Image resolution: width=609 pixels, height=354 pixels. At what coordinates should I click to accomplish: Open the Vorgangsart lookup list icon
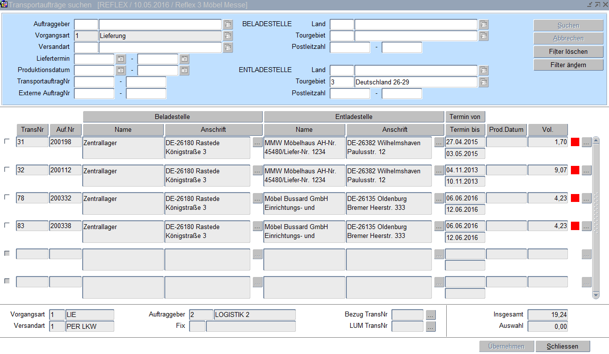point(228,36)
